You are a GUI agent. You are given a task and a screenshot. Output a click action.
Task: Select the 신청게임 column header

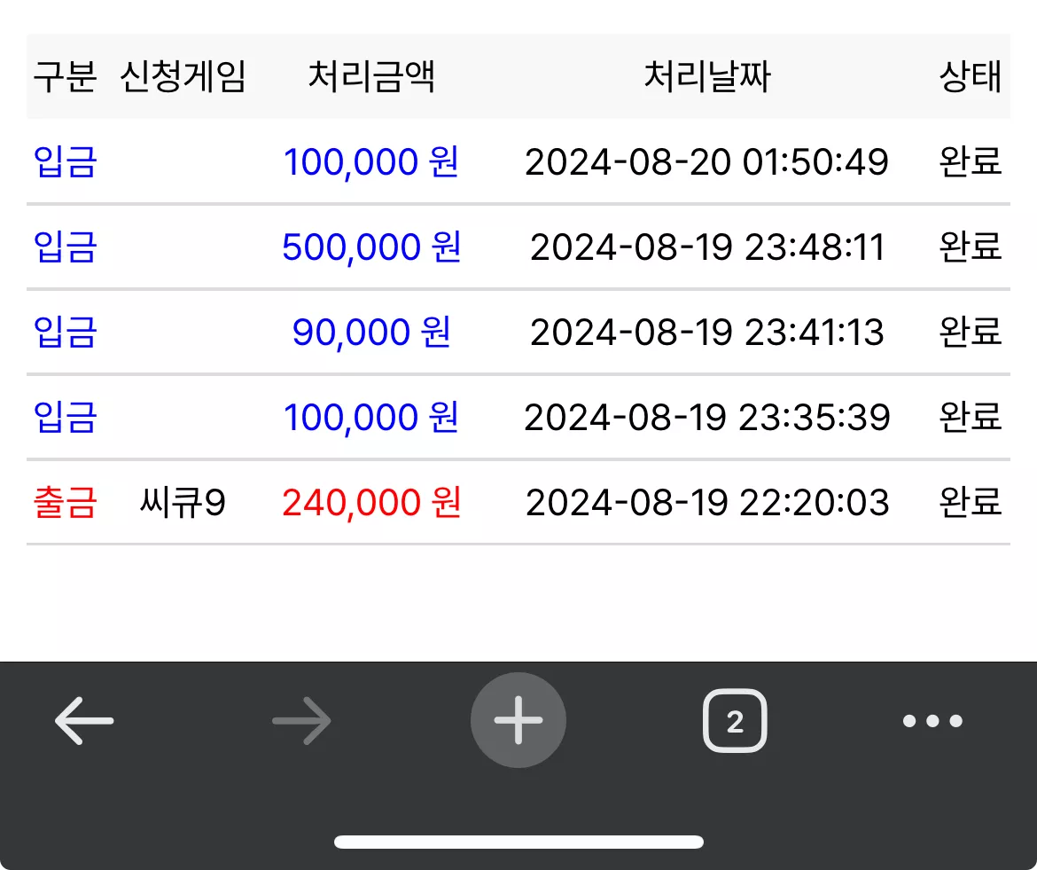pos(183,76)
